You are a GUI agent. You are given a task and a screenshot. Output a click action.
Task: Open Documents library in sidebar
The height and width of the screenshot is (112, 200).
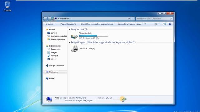[x=54, y=49]
